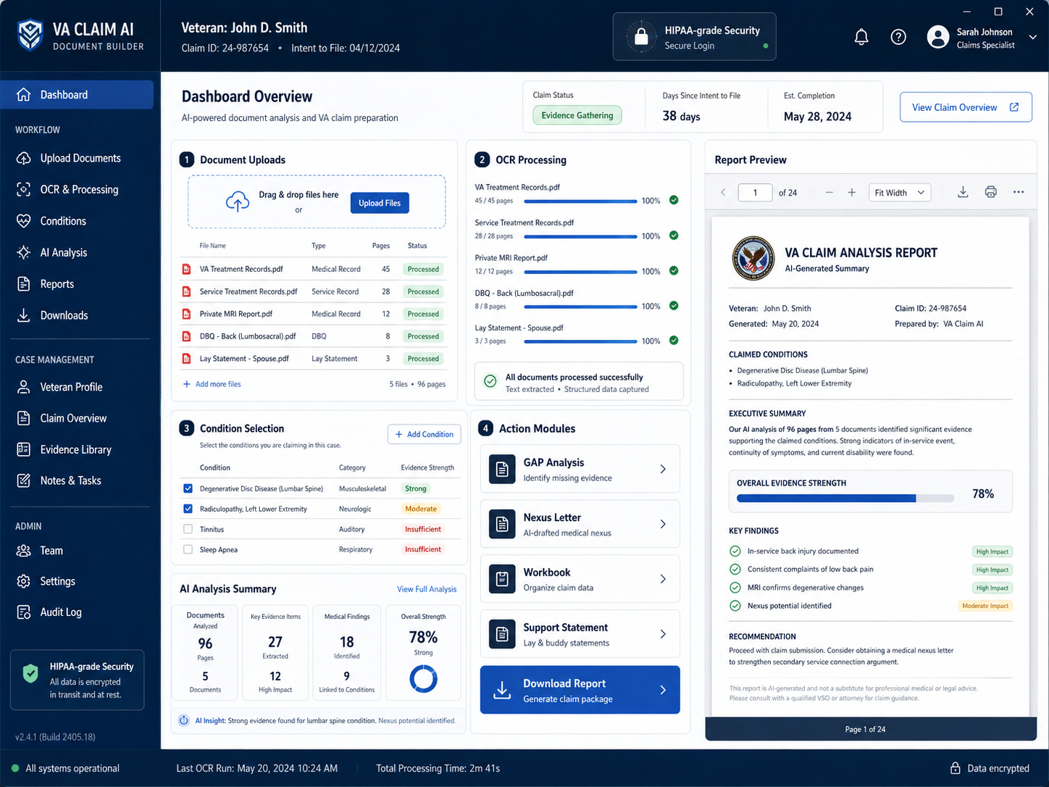Click the overall strength donut chart
The image size is (1049, 787).
423,678
